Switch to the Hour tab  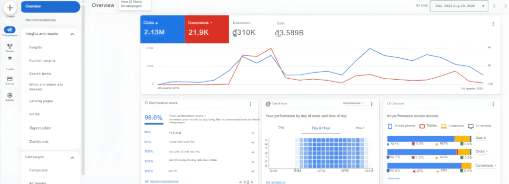360,128
